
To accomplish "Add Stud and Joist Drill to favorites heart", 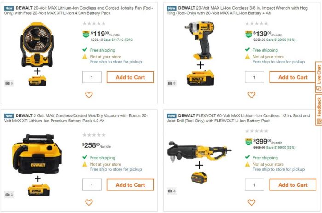I will [252, 202].
